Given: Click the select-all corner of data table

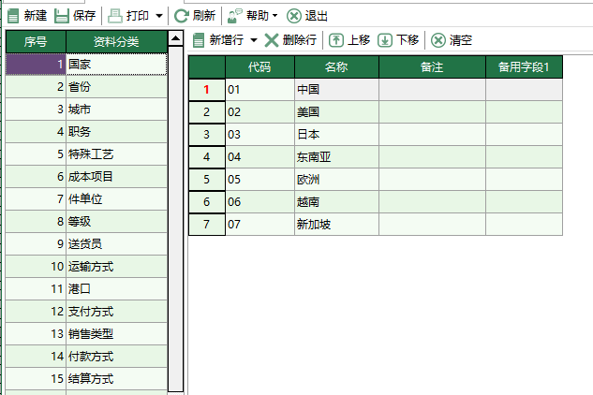Looking at the screenshot, I should (206, 67).
